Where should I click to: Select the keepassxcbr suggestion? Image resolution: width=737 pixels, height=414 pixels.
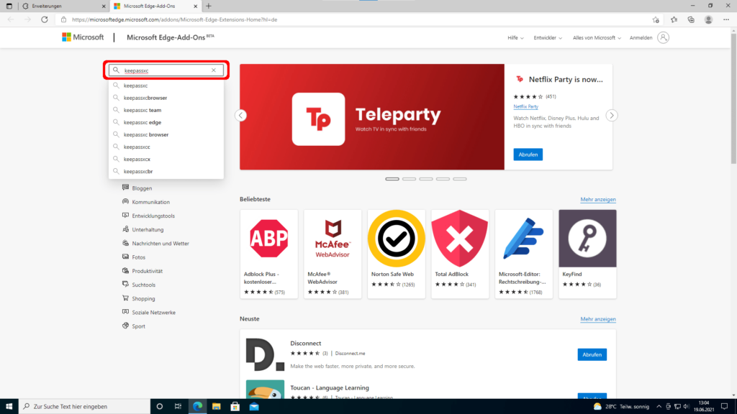point(166,171)
